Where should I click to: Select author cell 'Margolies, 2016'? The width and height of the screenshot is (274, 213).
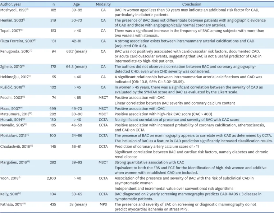tap(15, 162)
